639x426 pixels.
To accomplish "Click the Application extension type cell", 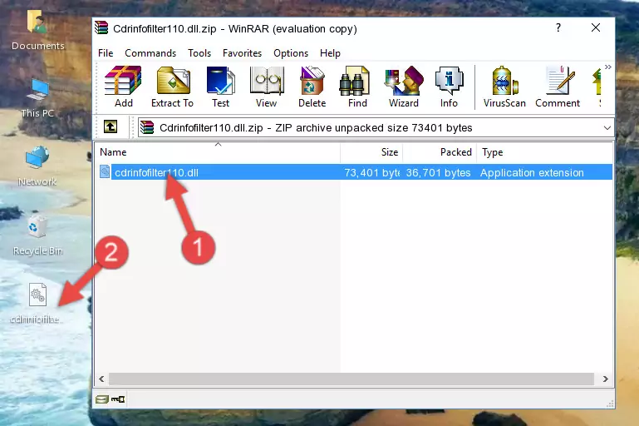I will pos(532,172).
